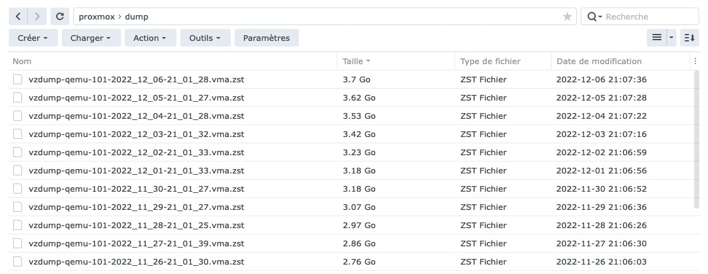Screen dimensions: 708x274
Task: Click the column options three-dot icon
Action: [695, 61]
